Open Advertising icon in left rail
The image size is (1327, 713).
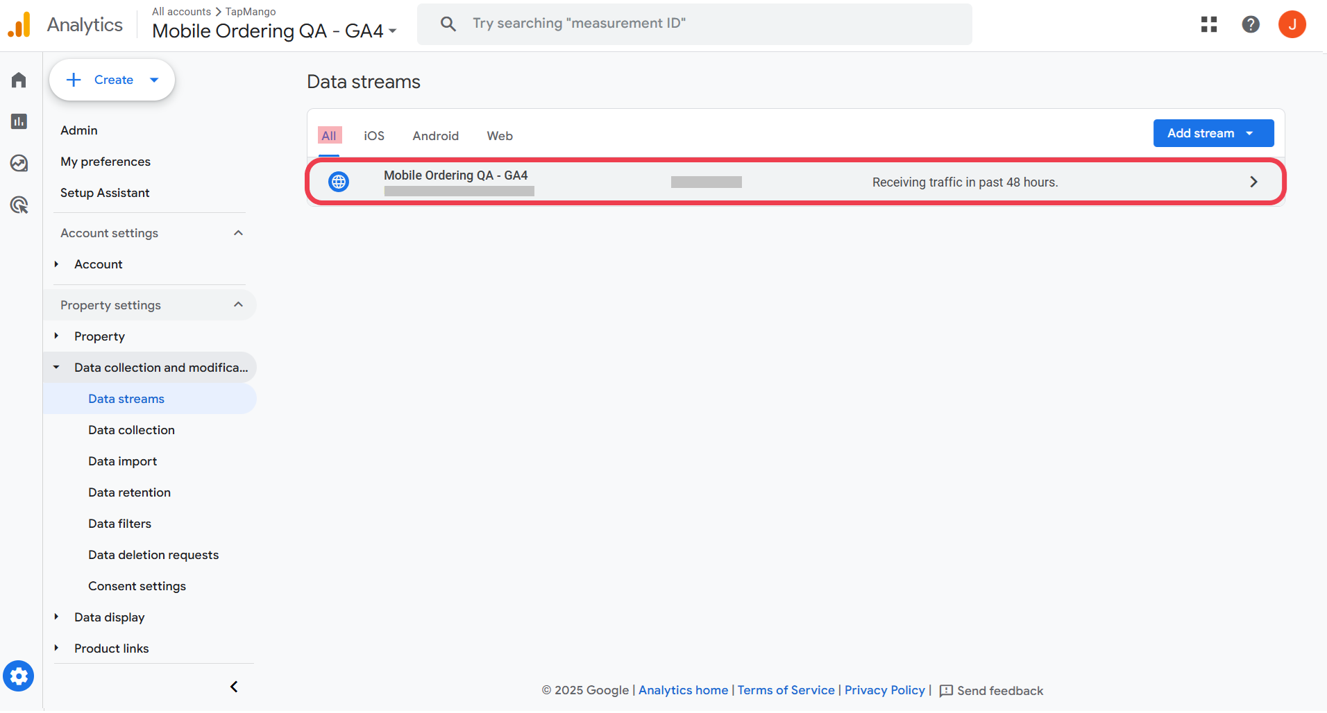coord(19,205)
